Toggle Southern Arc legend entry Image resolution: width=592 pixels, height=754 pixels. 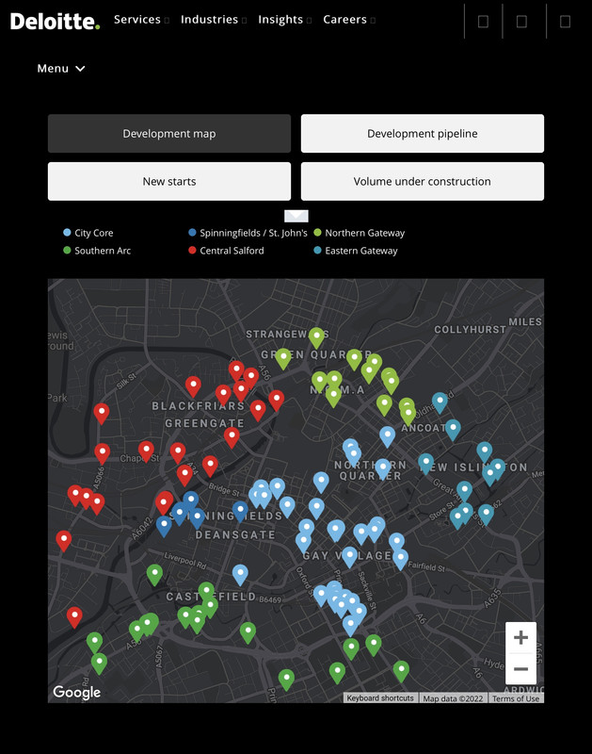97,251
